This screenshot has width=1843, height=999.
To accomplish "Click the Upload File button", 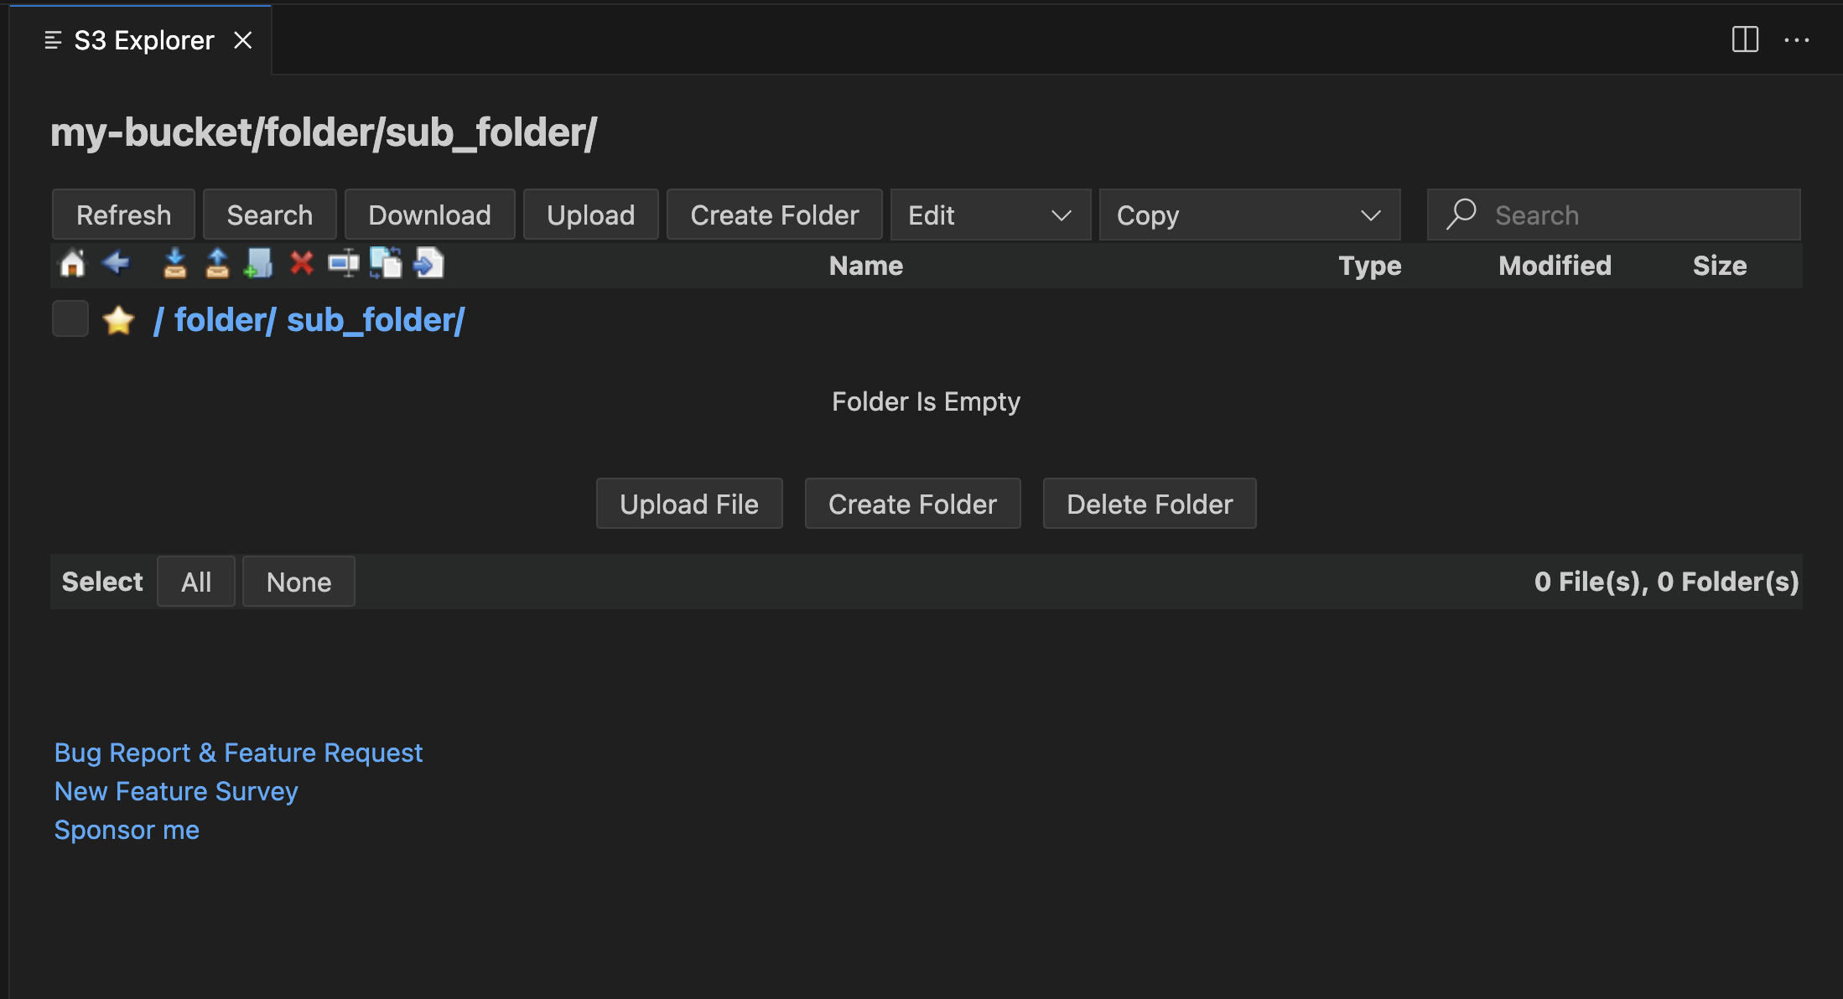I will pyautogui.click(x=688, y=503).
